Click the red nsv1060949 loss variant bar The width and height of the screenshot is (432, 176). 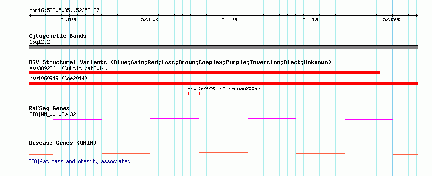(x=223, y=83)
